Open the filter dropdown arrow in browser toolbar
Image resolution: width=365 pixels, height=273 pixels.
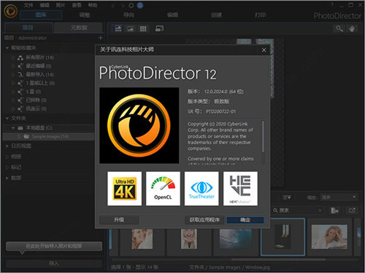point(289,197)
